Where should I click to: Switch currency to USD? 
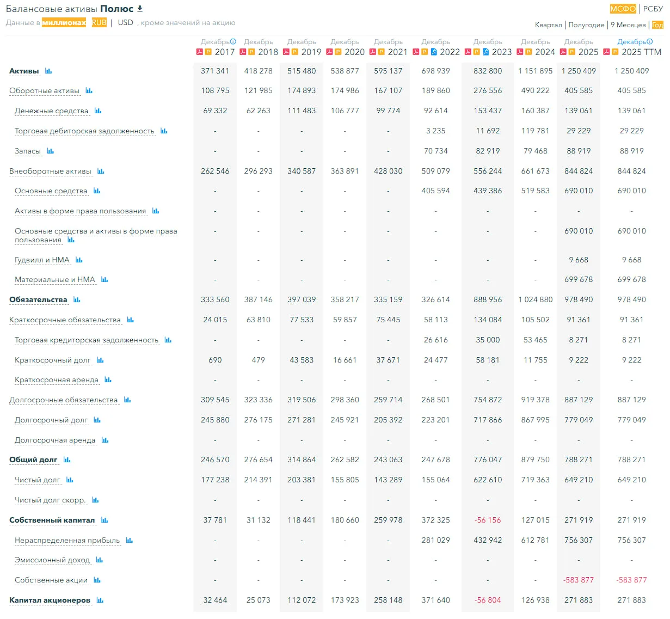pos(126,22)
